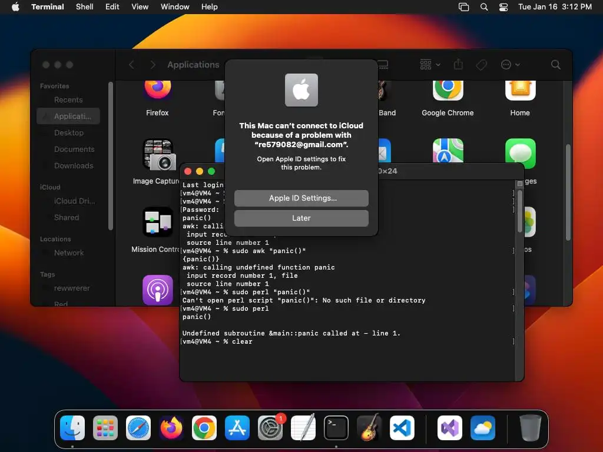Dismiss the iCloud dialog with Later
This screenshot has height=452, width=603.
click(301, 218)
